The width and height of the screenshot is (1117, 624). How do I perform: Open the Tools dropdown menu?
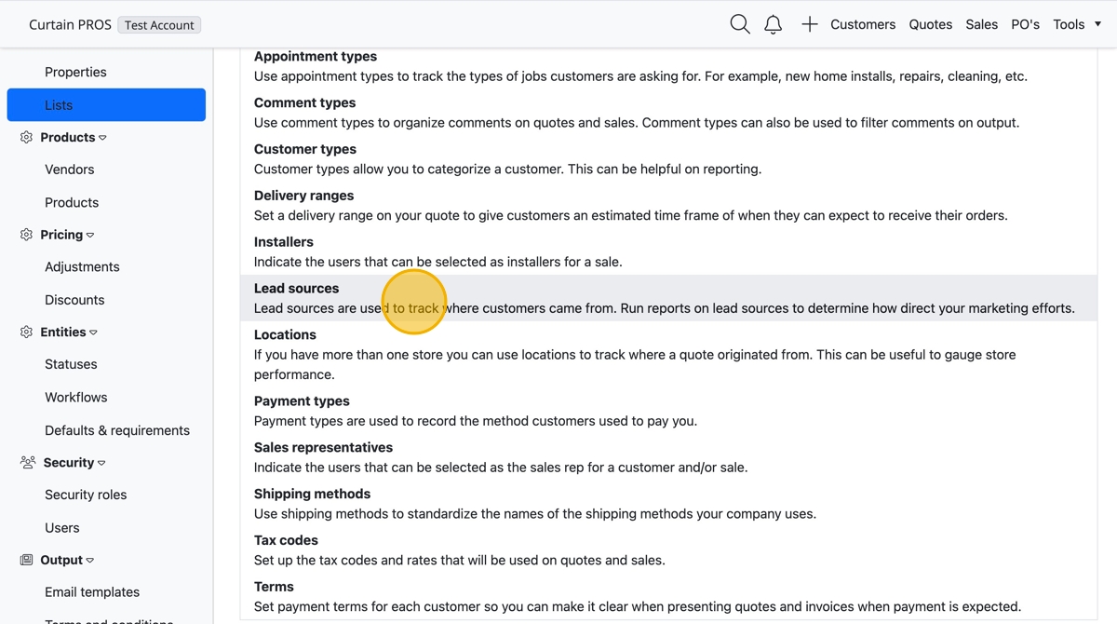point(1077,24)
